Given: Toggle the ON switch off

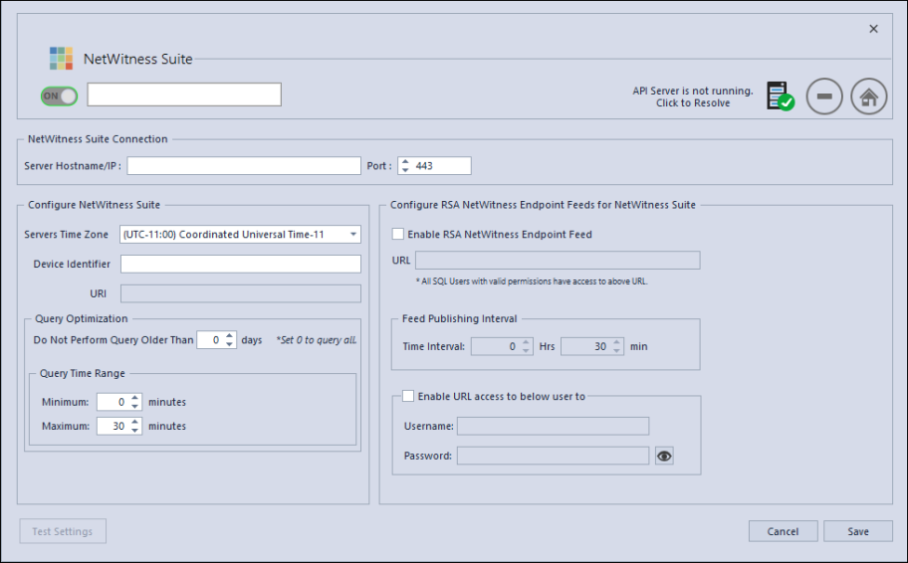Looking at the screenshot, I should pos(59,96).
